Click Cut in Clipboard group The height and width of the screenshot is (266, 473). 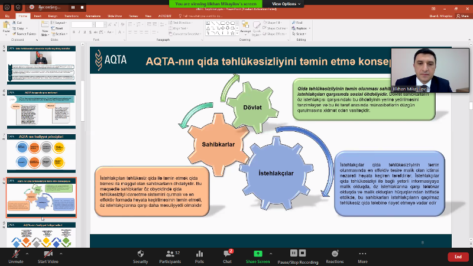point(17,22)
